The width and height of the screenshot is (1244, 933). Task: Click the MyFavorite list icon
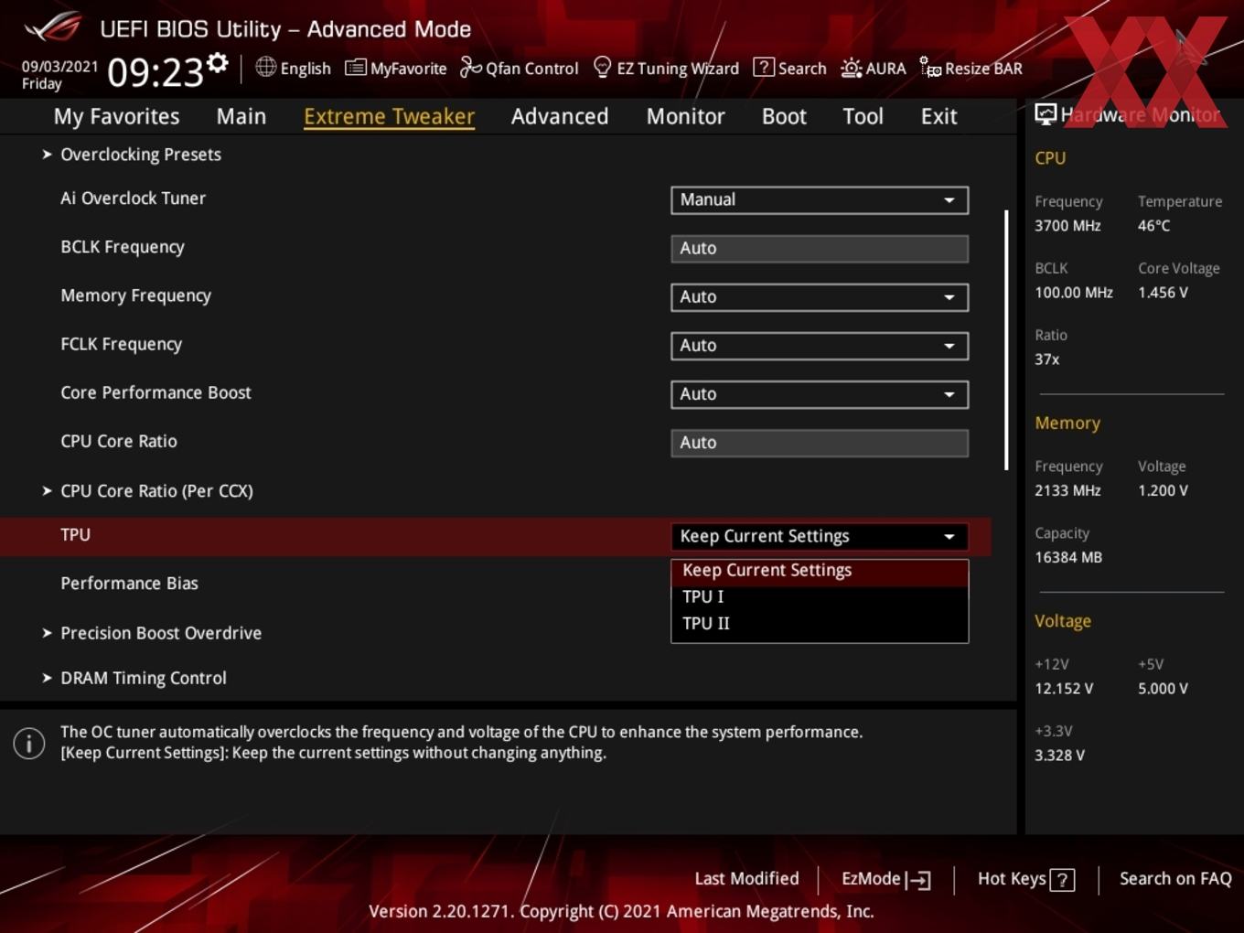tap(356, 68)
